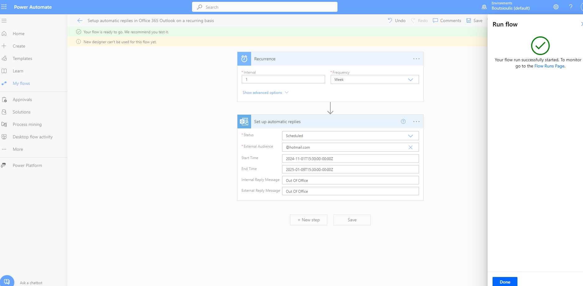Click the green success checkmark in Run flow

point(540,46)
